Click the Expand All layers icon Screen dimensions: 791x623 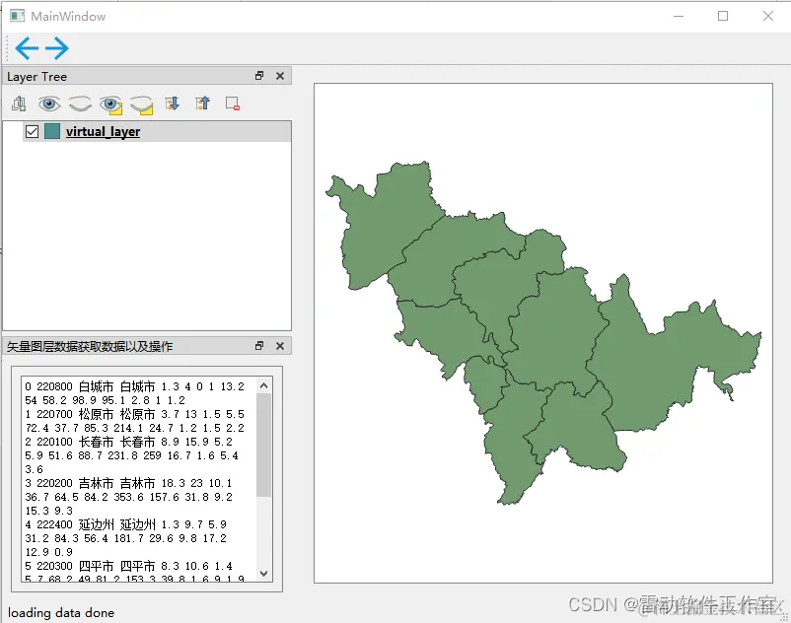click(173, 104)
